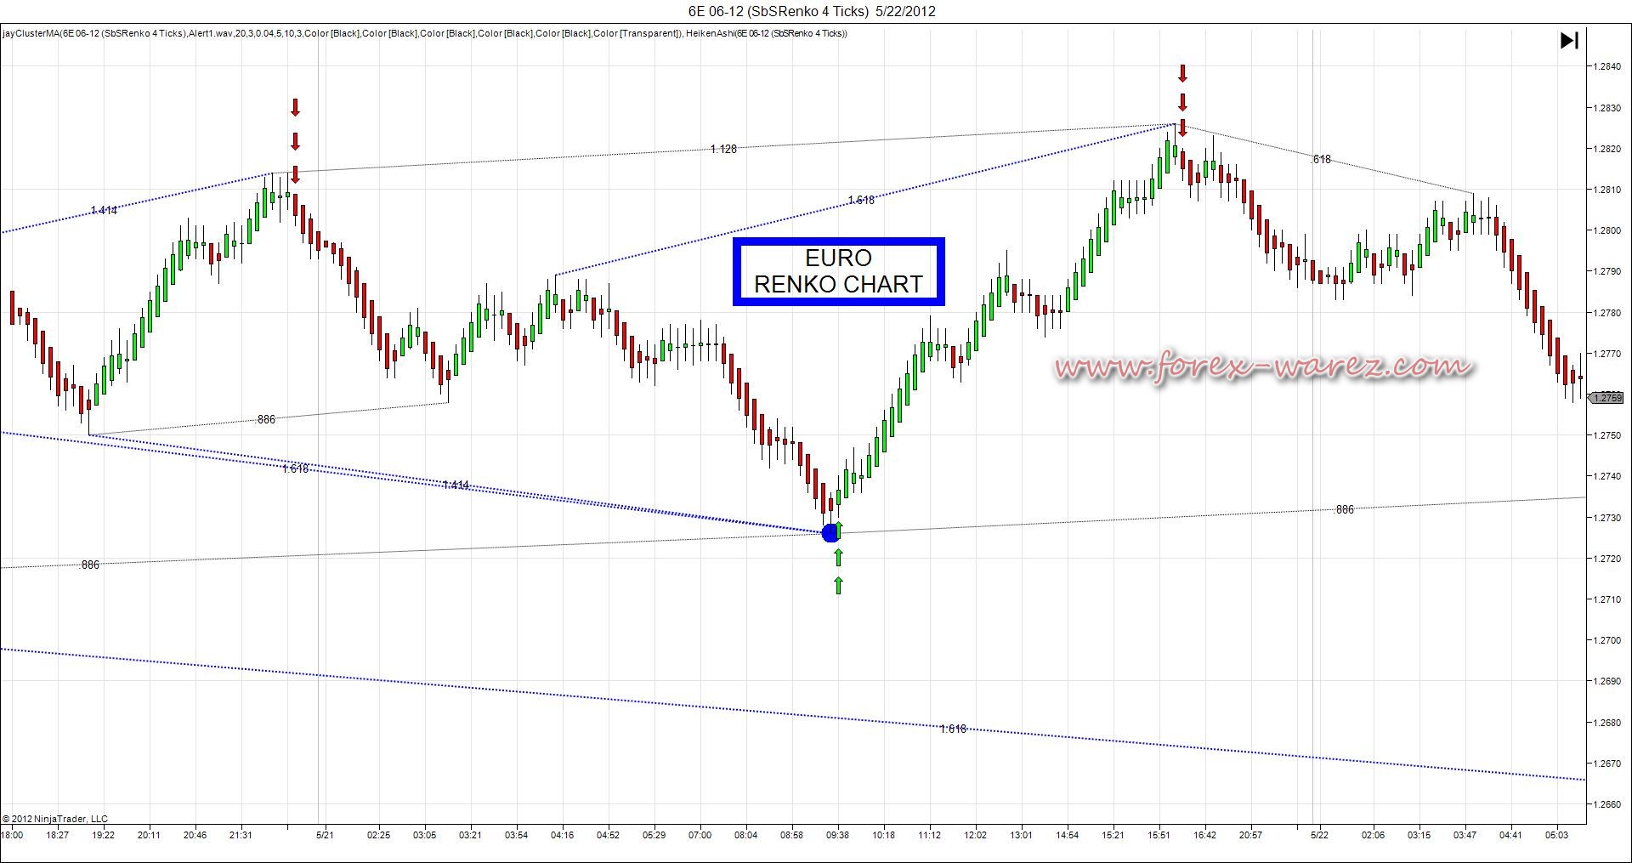
Task: Select the current price marker 1.2759 on the price axis
Action: [x=1606, y=398]
